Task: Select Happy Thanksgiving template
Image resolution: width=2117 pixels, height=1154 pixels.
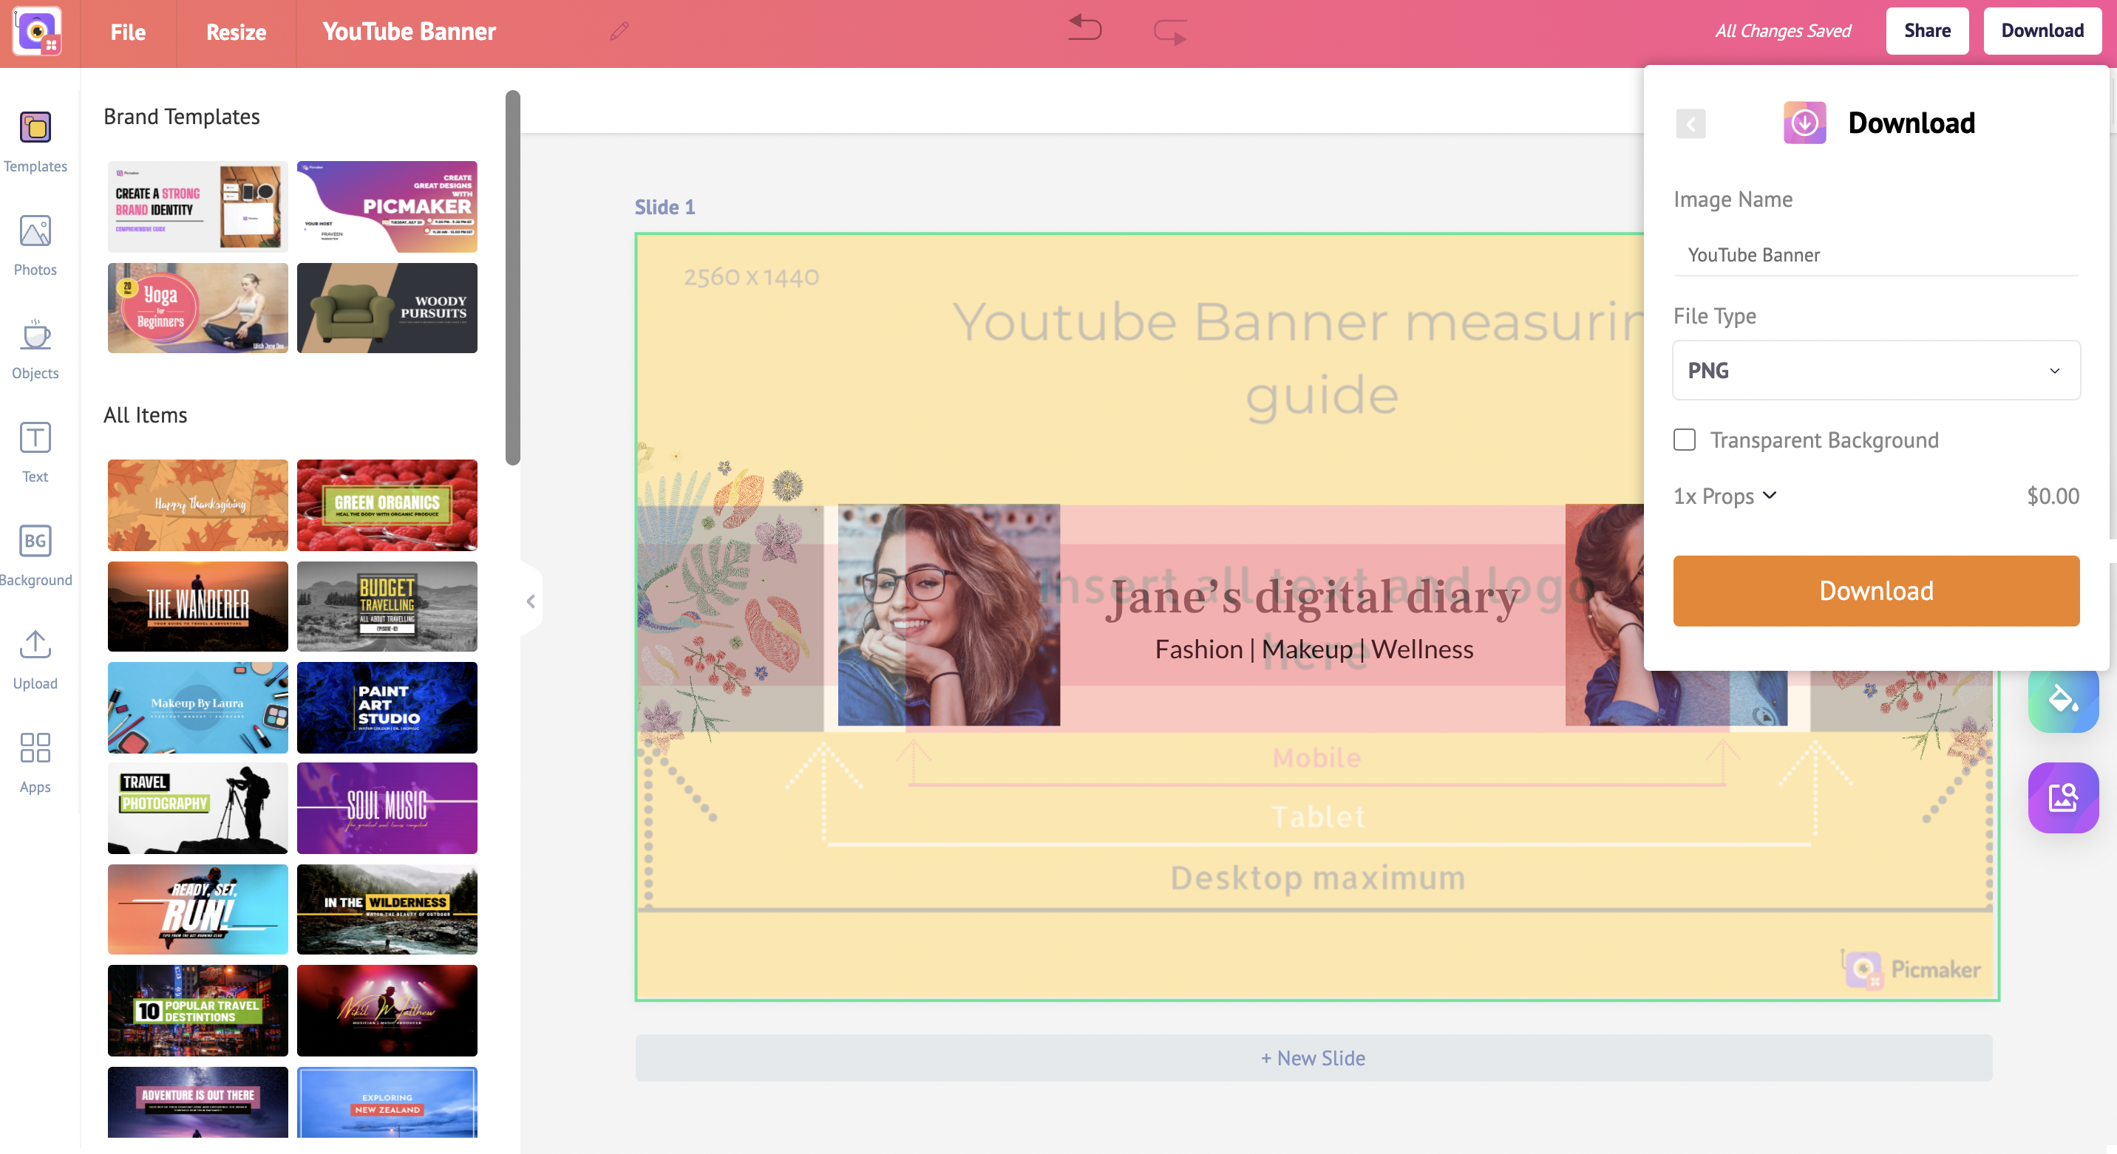Action: pyautogui.click(x=198, y=505)
